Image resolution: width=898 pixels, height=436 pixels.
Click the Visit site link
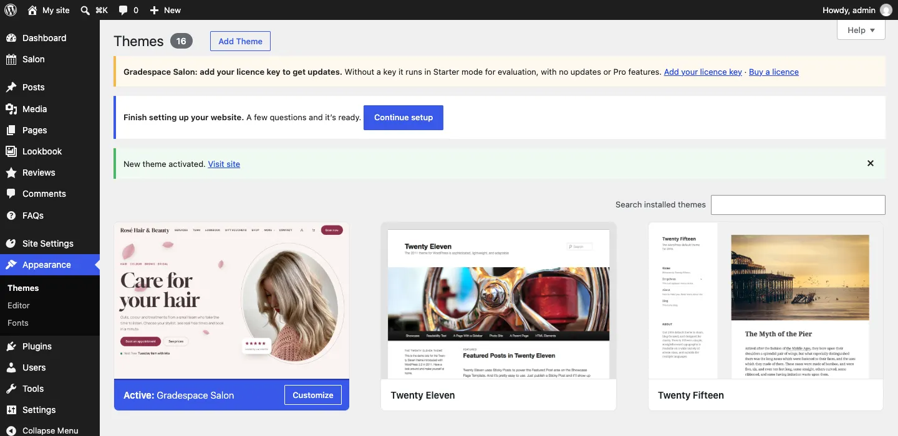point(224,164)
